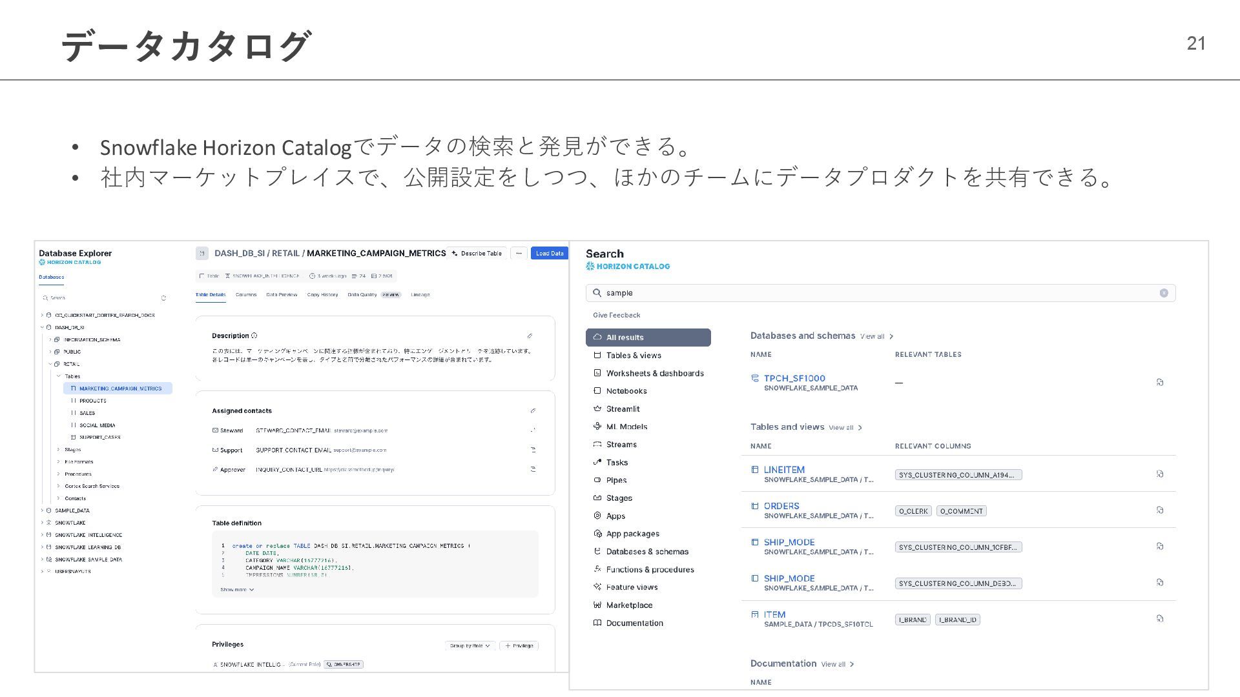Expand the SNOWFLAKE_SAMPLE_DATA database node

42,560
